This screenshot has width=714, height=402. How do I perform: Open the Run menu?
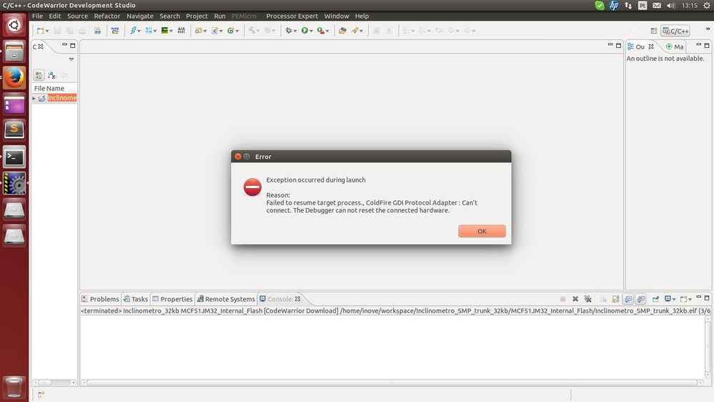pos(219,16)
